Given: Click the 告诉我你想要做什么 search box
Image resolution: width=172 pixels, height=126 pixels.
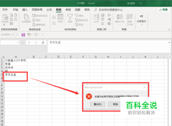Looking at the screenshot, I should point(108,10).
